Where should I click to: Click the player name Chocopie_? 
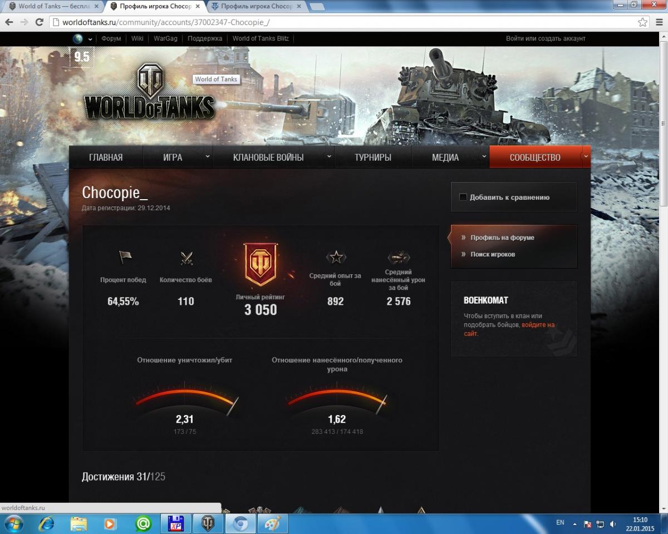coord(115,192)
